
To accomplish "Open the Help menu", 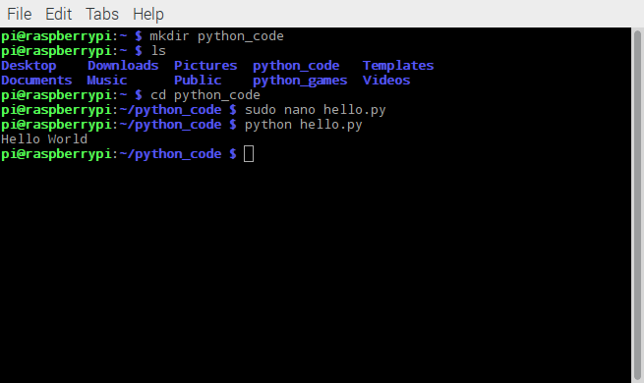I will (147, 14).
